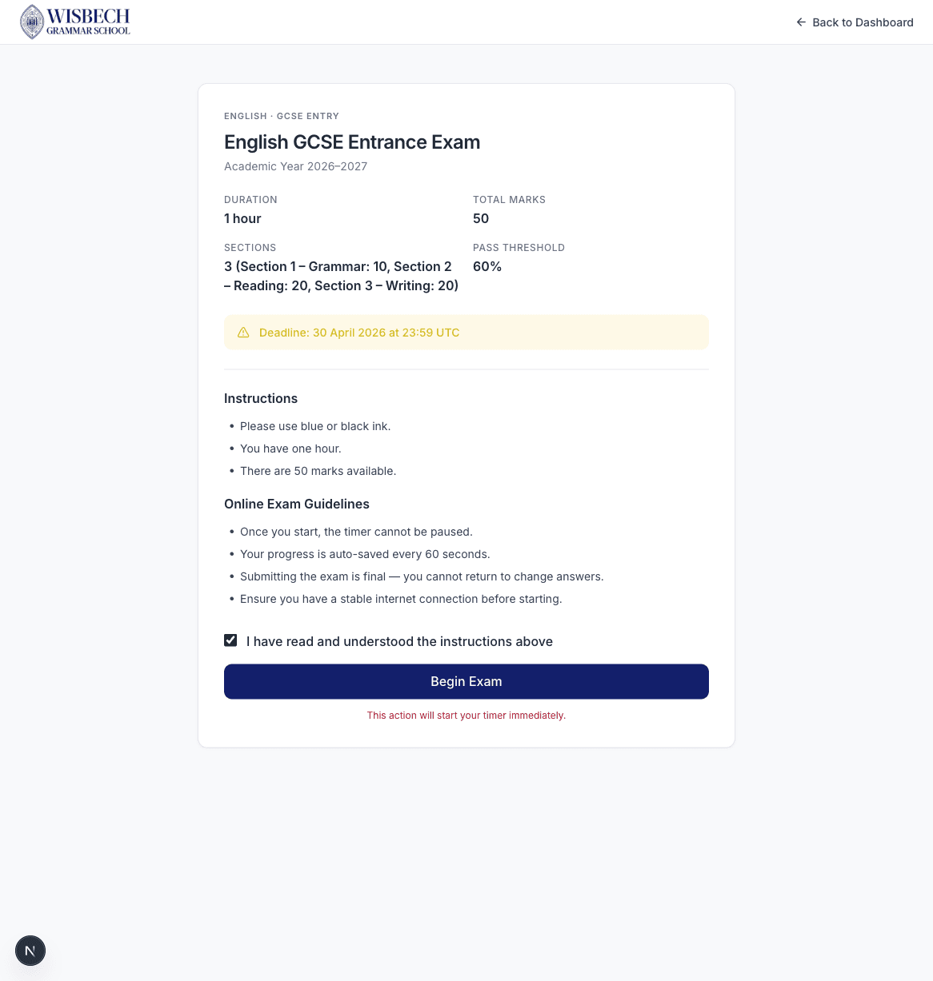Collapse the Online Exam Guidelines section

[x=297, y=504]
